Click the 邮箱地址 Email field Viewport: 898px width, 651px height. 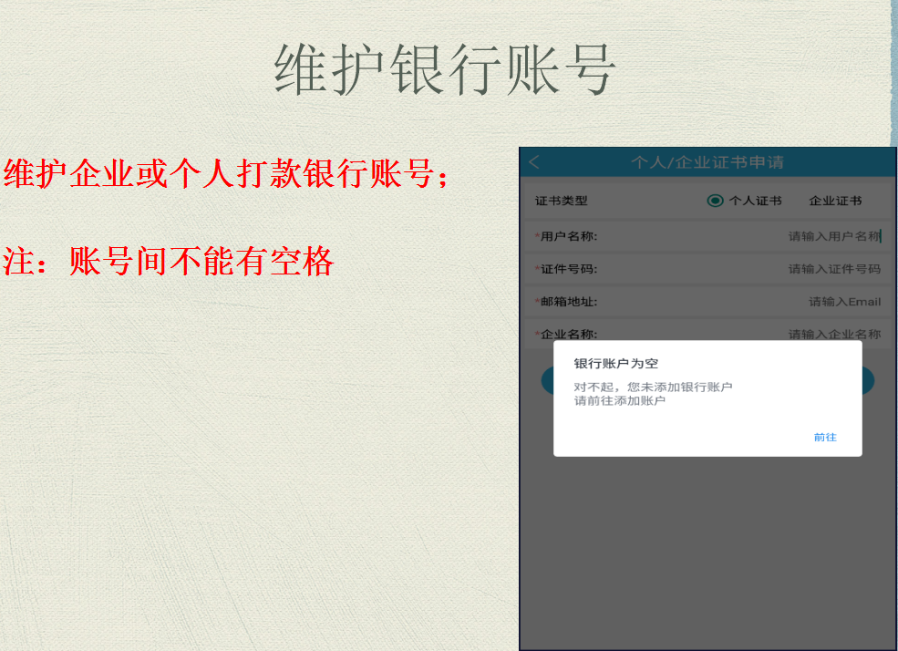(707, 302)
